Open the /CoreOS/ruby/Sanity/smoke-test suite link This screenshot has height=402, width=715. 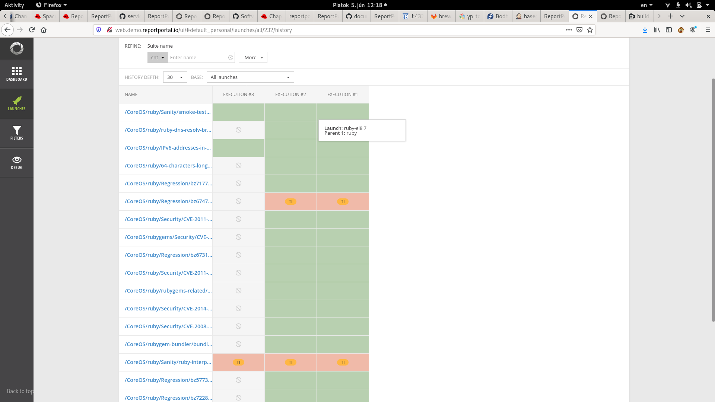(167, 112)
